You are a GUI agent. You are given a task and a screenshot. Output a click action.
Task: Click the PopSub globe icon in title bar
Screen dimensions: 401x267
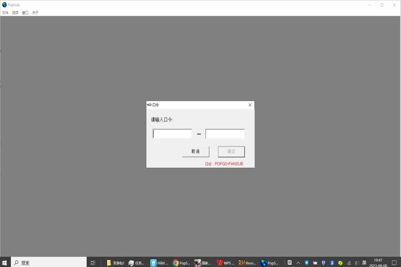[4, 5]
